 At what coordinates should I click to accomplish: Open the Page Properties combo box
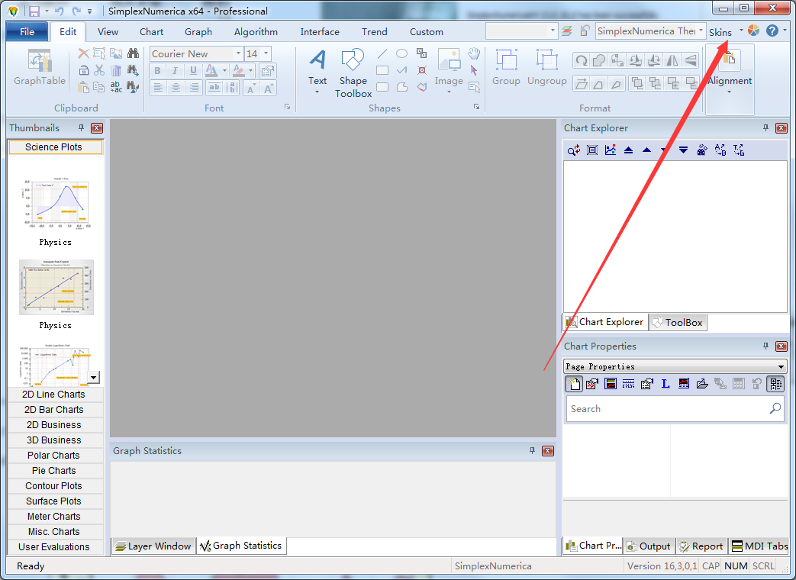coord(675,366)
